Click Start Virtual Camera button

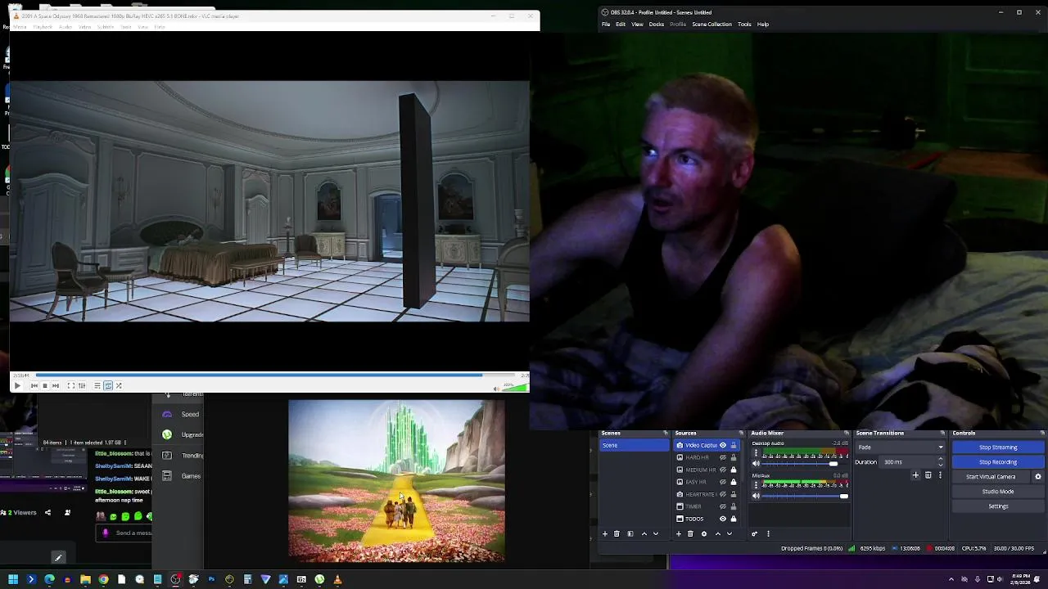(x=991, y=477)
